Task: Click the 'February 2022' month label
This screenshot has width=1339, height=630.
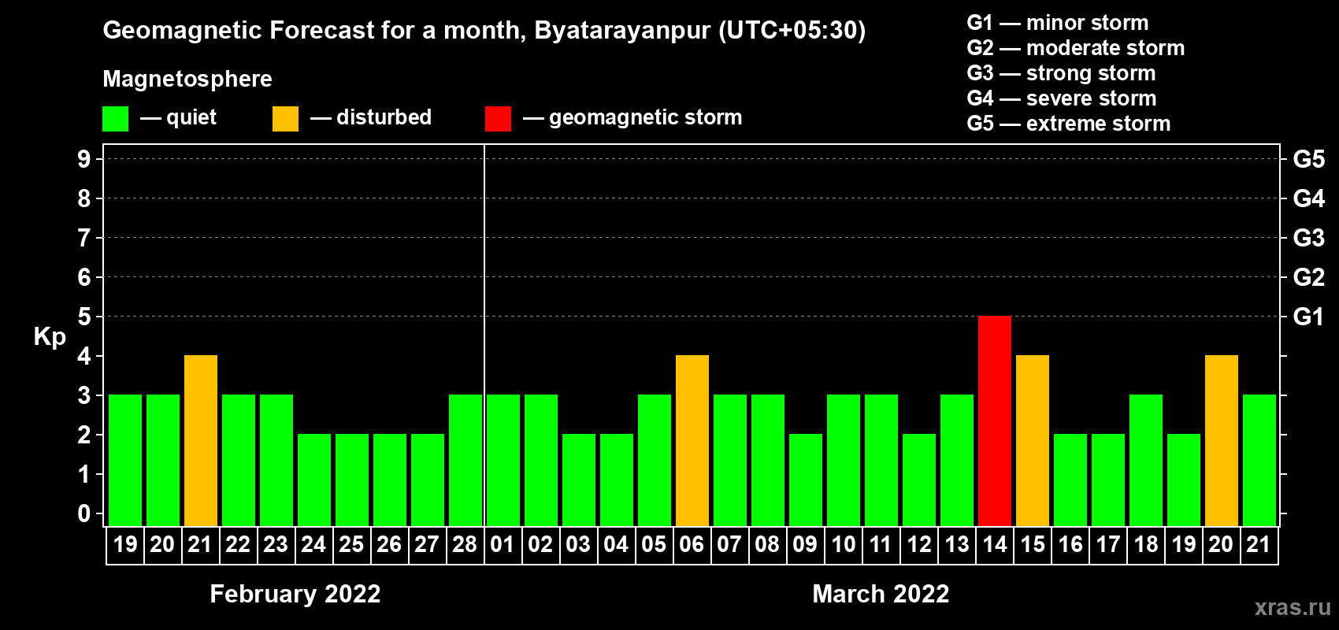Action: click(295, 594)
